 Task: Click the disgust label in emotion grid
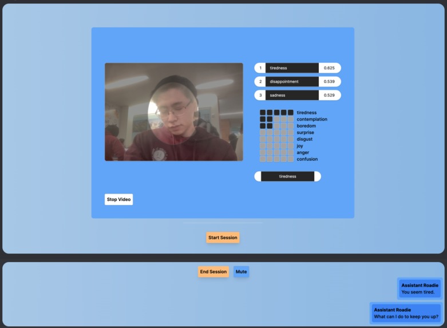304,139
